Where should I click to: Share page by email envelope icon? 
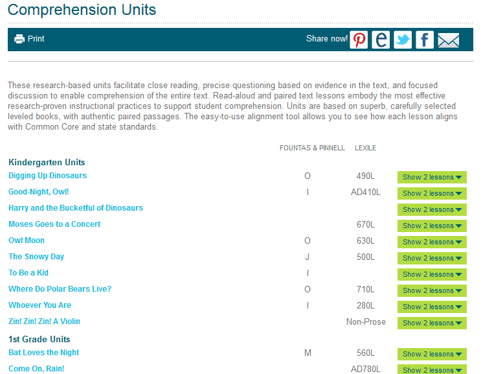point(448,40)
